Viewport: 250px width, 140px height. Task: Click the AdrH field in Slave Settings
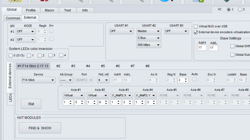[x=202, y=48]
